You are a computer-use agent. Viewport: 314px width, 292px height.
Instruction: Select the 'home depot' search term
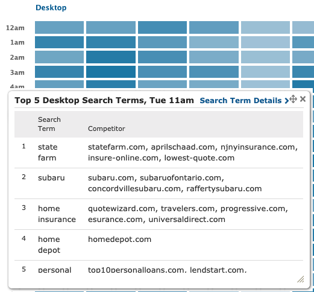click(x=49, y=245)
